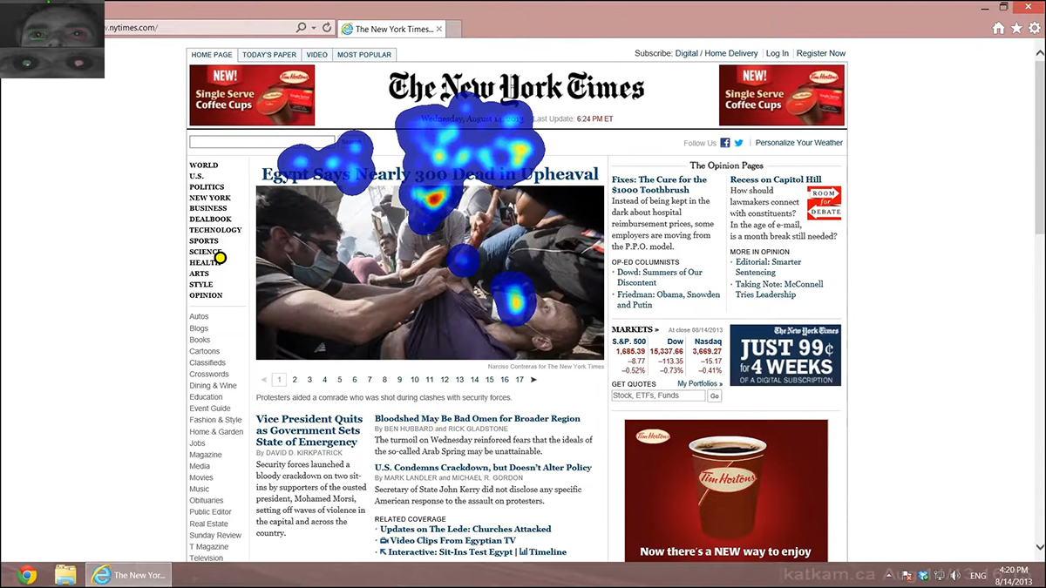Click the Go button for stock quotes
Viewport: 1046px width, 588px height.
[715, 395]
